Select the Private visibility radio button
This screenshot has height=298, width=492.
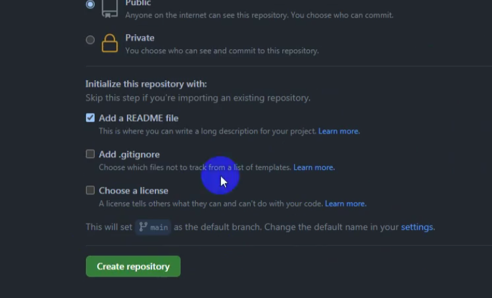(90, 40)
